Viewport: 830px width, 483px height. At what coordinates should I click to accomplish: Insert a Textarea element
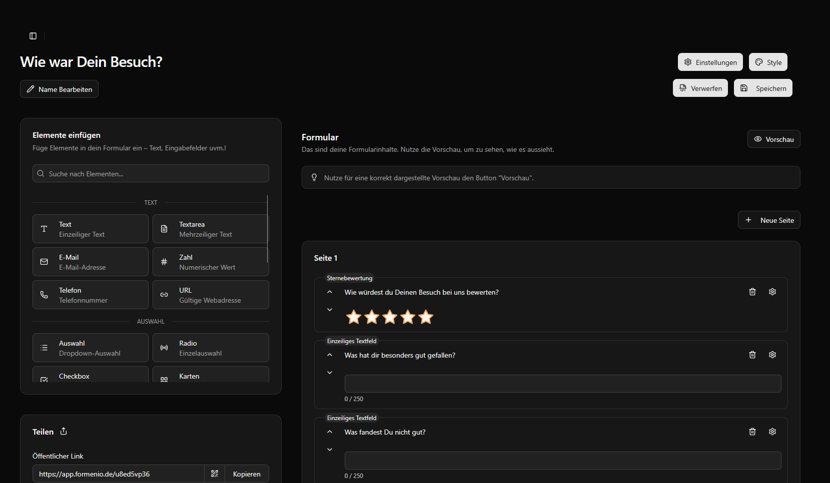(x=211, y=229)
